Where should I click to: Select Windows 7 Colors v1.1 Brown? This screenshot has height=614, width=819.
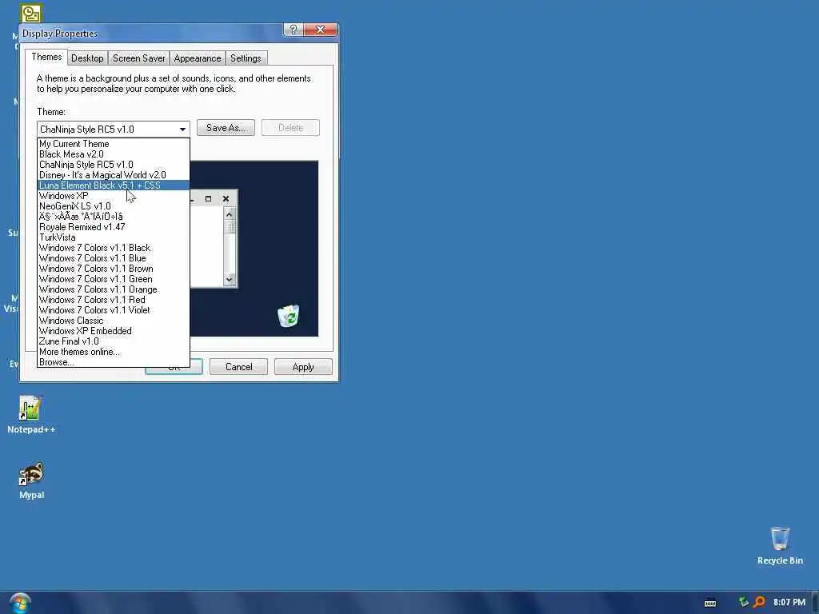[x=114, y=269]
